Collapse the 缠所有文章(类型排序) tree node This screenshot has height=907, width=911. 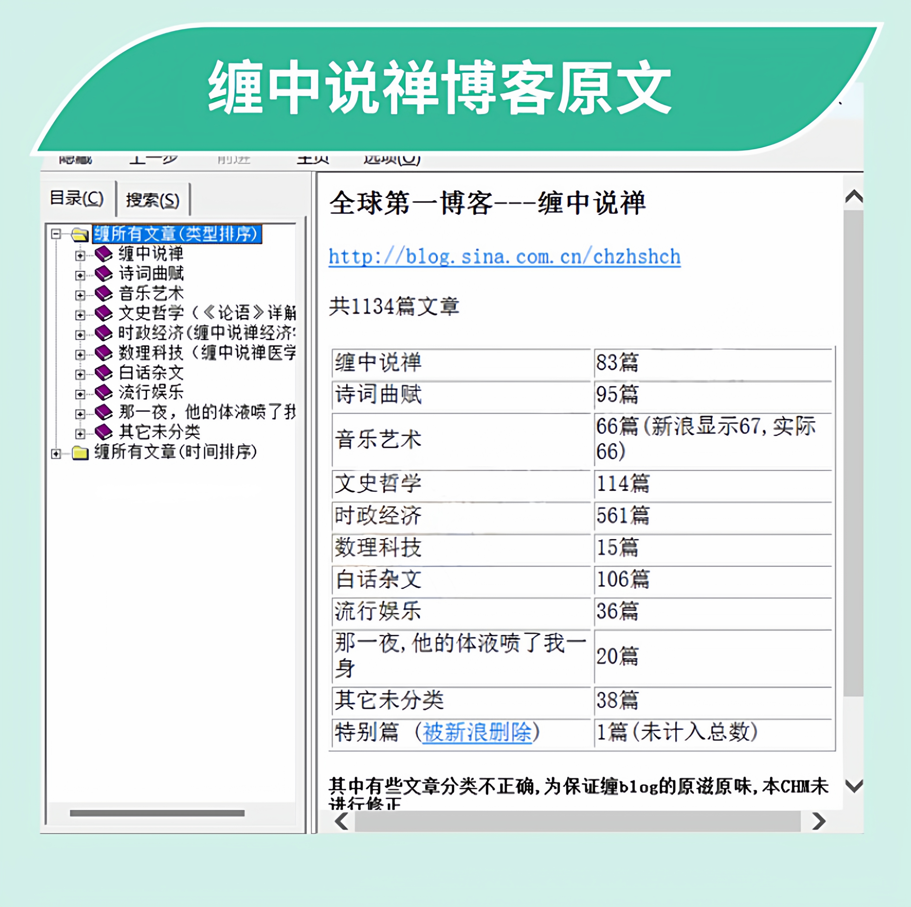(56, 234)
